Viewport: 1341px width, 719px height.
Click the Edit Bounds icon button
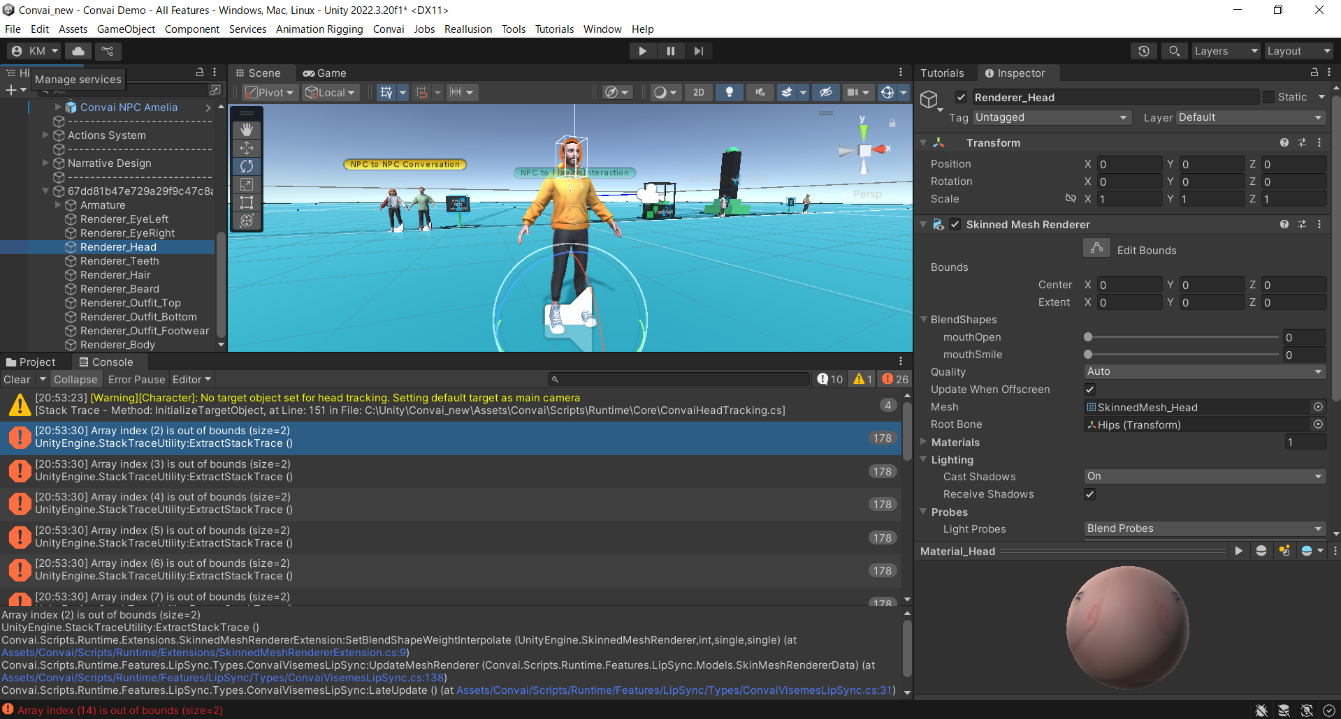pyautogui.click(x=1096, y=248)
